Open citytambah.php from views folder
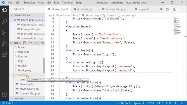 click(29, 89)
